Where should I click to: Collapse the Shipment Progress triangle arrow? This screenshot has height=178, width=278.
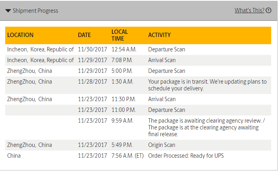click(8, 11)
